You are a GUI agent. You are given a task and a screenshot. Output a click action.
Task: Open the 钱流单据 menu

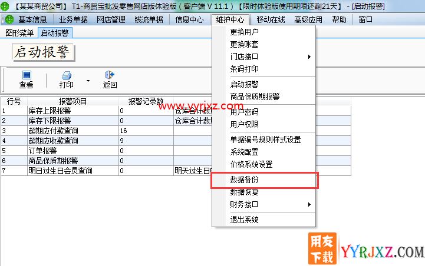(x=149, y=19)
